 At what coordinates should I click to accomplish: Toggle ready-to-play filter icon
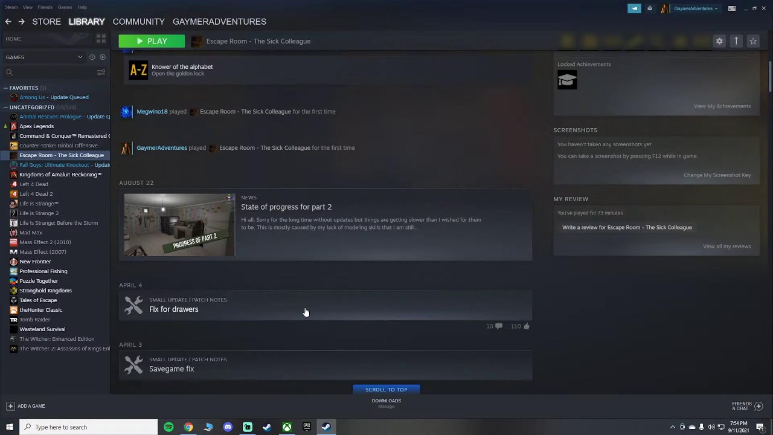pos(103,57)
